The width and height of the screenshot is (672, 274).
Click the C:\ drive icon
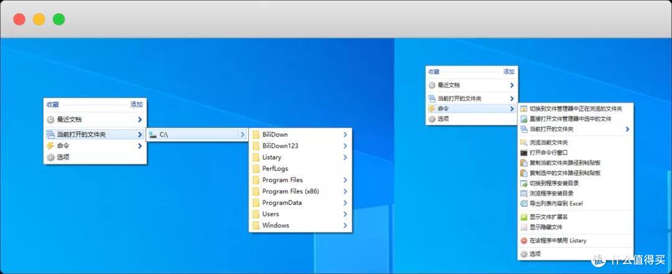click(153, 135)
